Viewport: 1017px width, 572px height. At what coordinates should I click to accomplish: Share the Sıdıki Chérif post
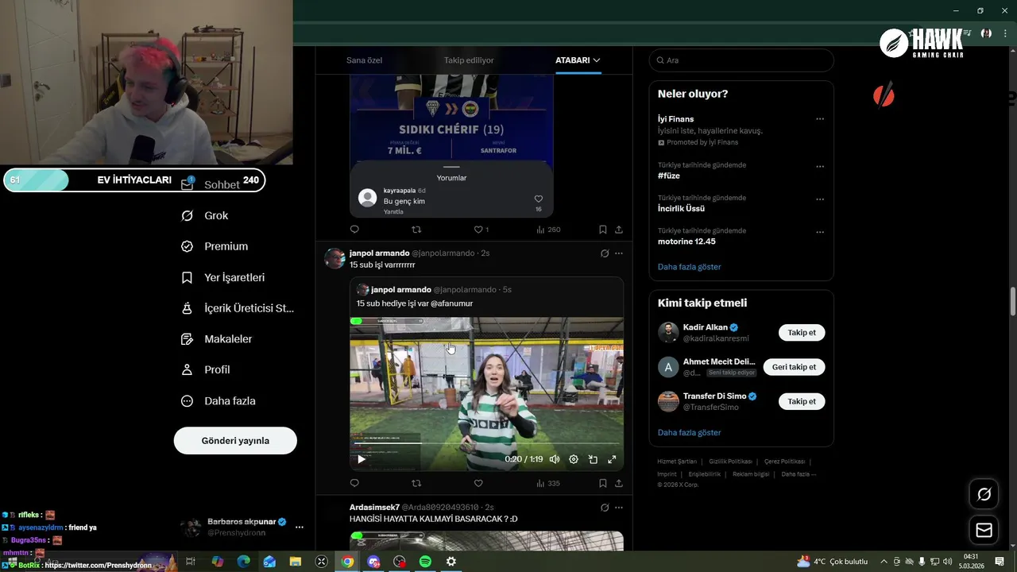click(619, 230)
